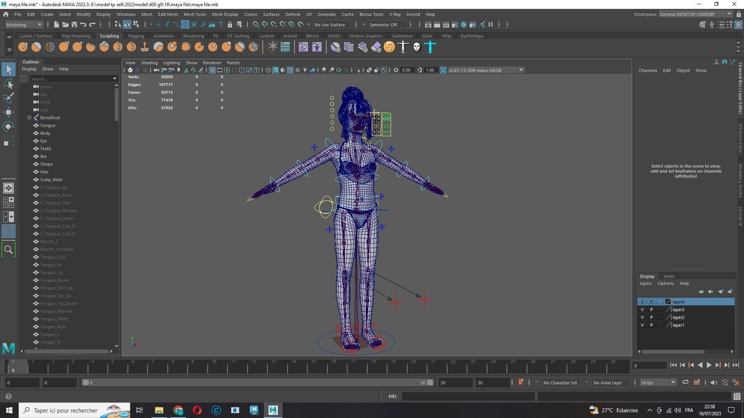Click the Symmetry: Off button
This screenshot has width=744, height=418.
click(x=383, y=25)
